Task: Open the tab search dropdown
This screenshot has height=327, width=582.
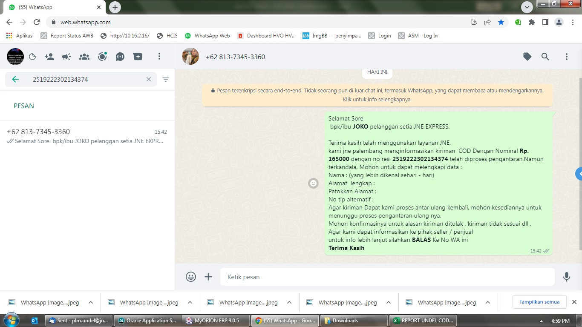Action: (527, 7)
